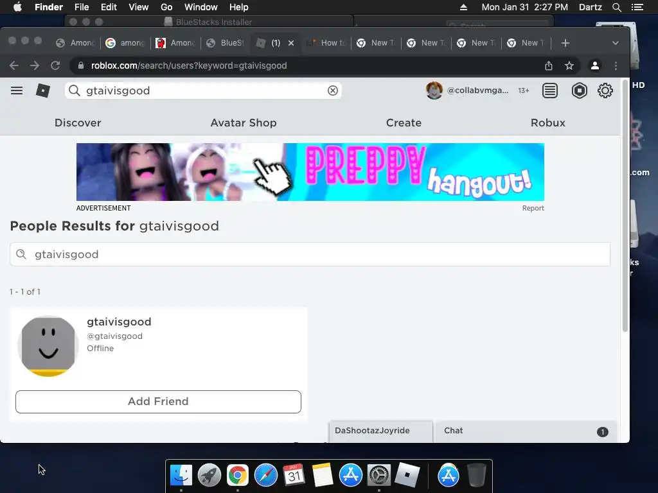Go back in browser history
Image resolution: width=658 pixels, height=493 pixels.
(x=14, y=66)
